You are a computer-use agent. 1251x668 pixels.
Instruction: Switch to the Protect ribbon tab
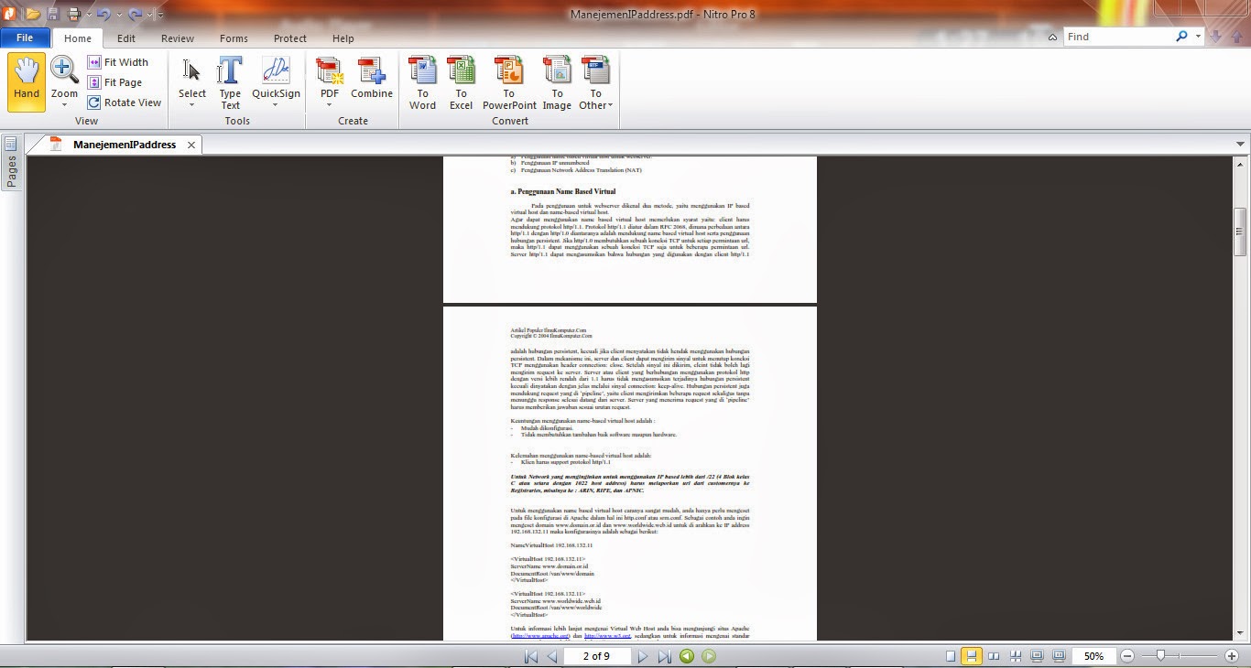click(x=290, y=38)
